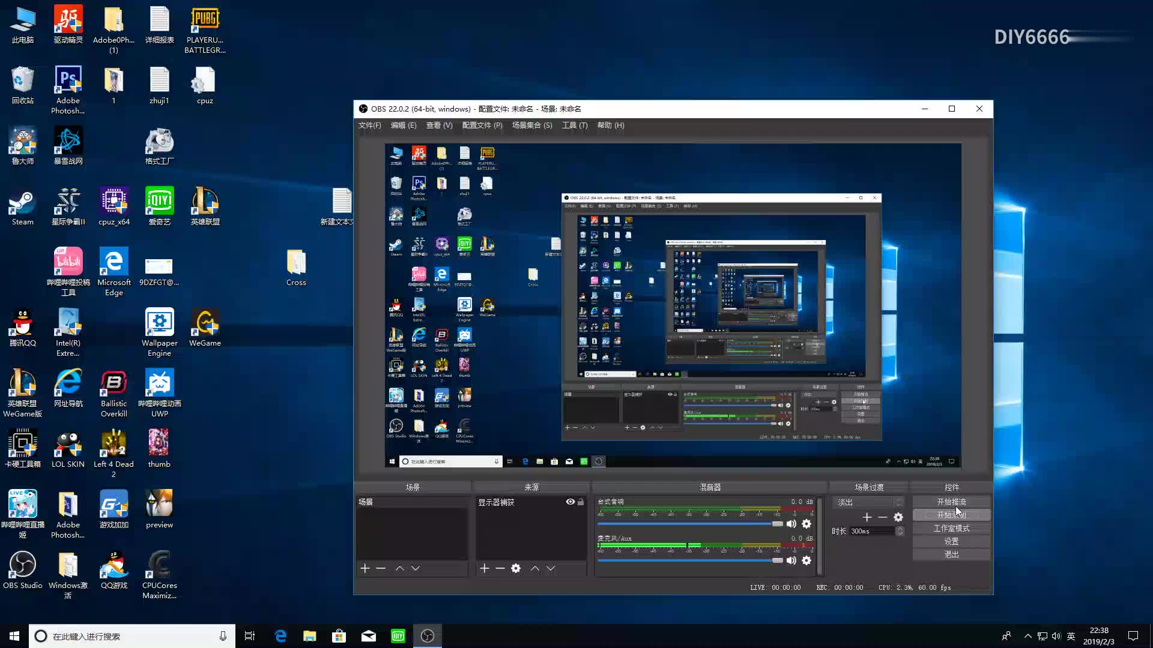Select the cpuz_x64 desktop icon

[x=113, y=206]
